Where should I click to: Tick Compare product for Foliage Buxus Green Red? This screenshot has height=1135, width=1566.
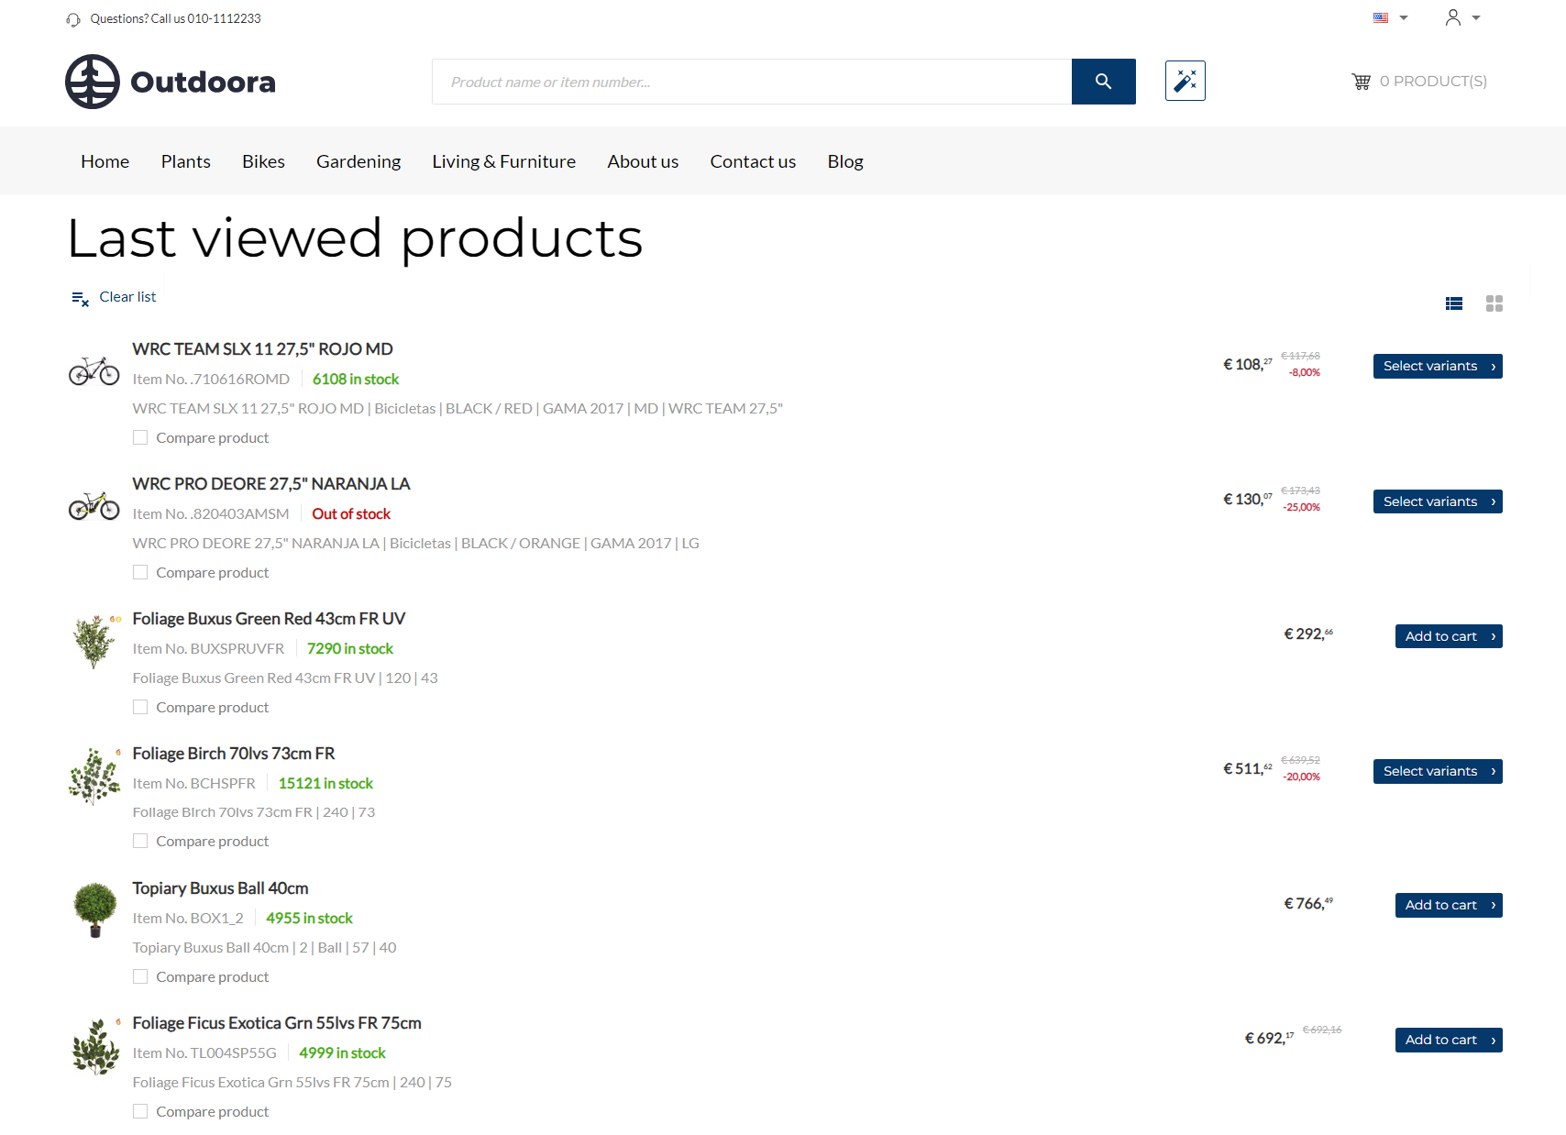(x=140, y=707)
